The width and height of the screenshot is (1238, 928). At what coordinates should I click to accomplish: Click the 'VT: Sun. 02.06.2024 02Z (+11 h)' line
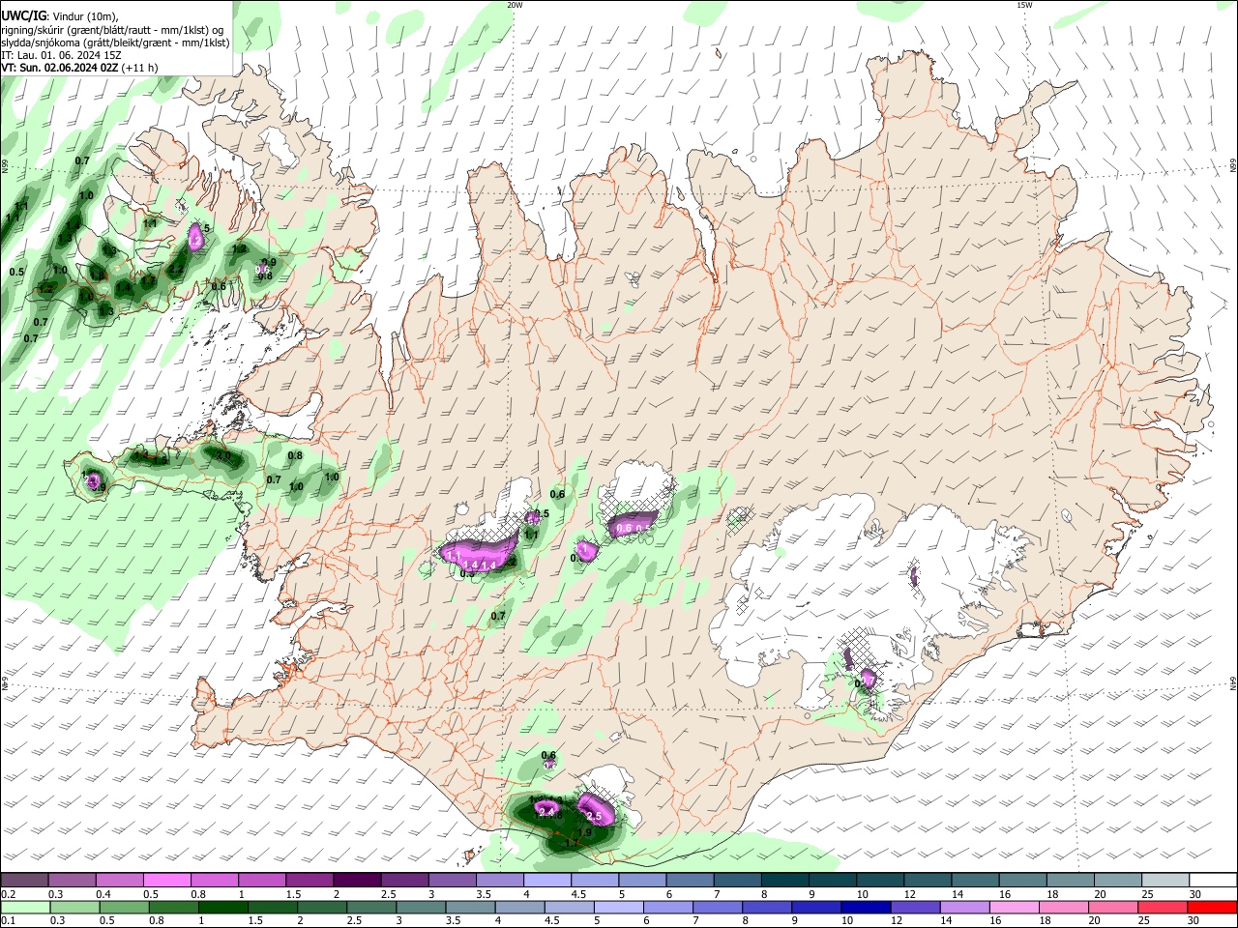coord(79,68)
